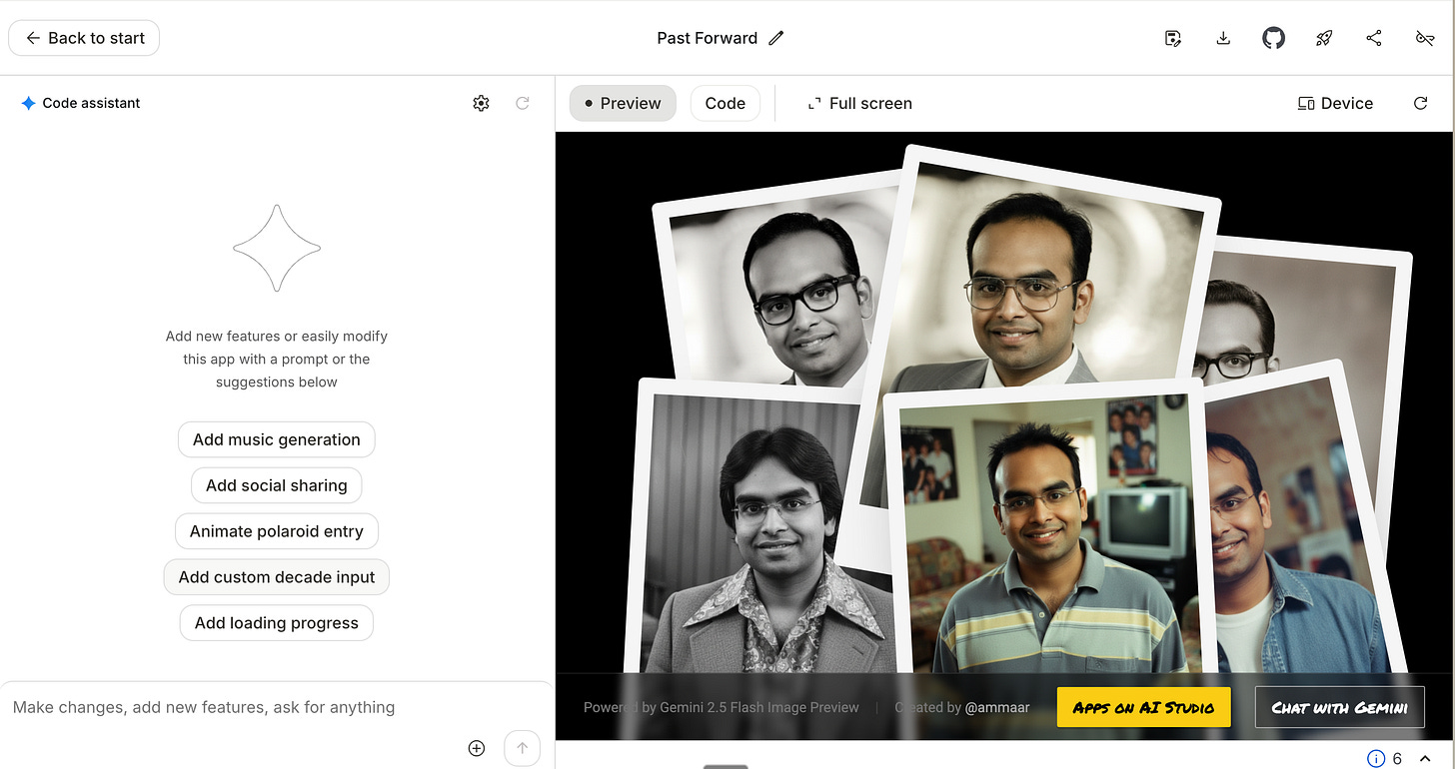Click the assistant panel reset arrow icon
The image size is (1455, 769).
point(522,103)
